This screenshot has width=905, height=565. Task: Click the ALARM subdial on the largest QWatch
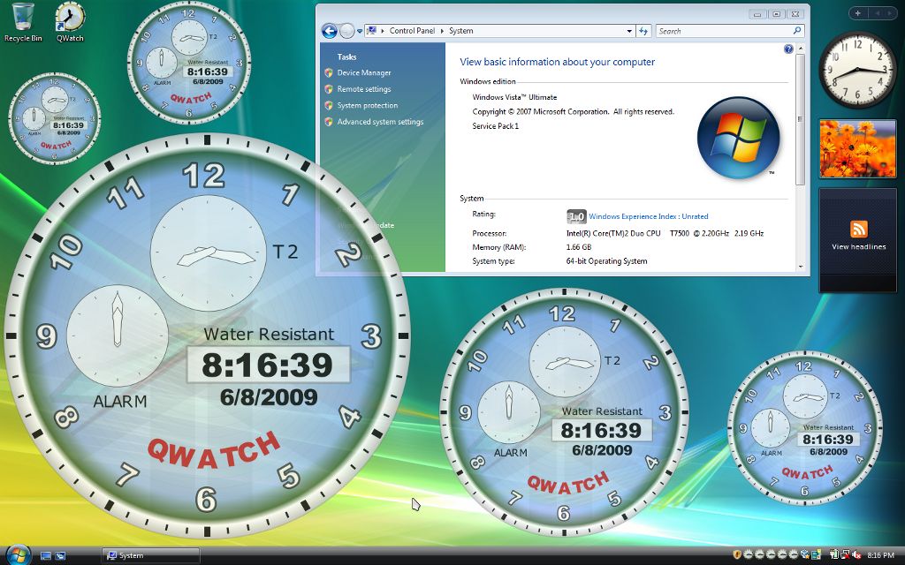[118, 335]
